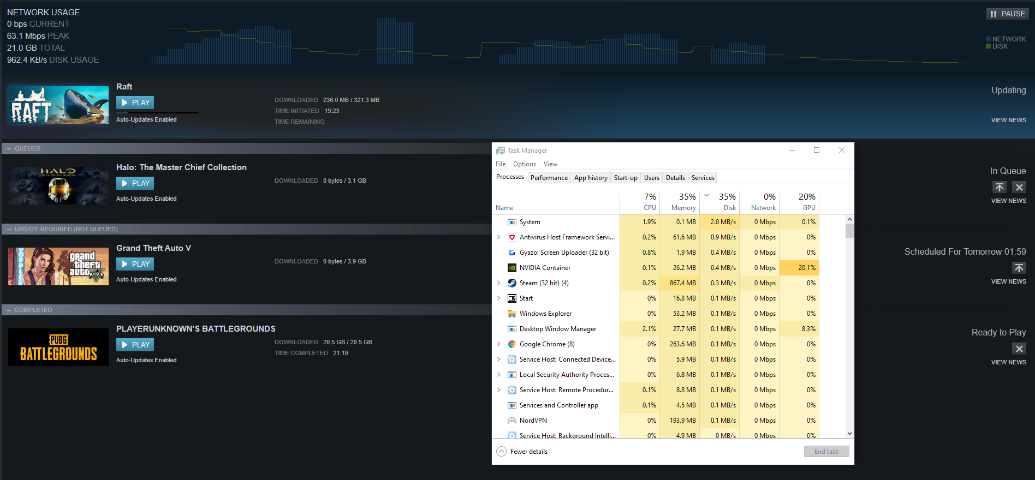1035x480 pixels.
Task: Collapse the COMPLETED section
Action: pos(9,310)
